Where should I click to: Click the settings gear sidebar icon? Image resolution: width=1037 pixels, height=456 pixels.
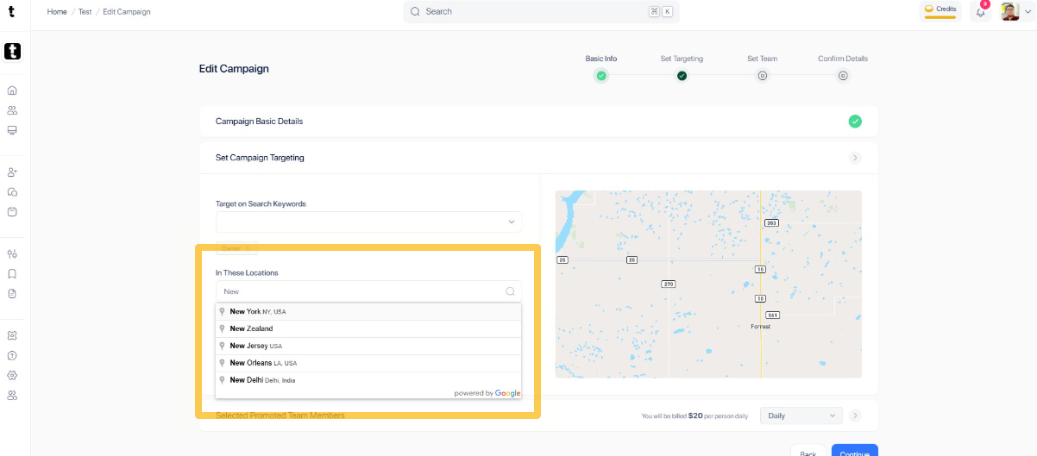coord(12,375)
